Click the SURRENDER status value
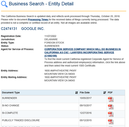The height and width of the screenshot is (127, 129). (52, 46)
